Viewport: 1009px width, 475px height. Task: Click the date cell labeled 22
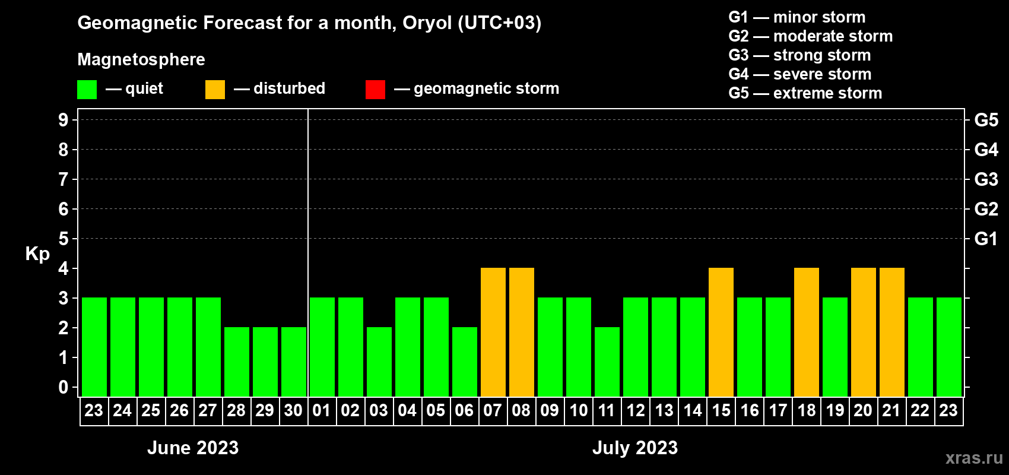(921, 411)
